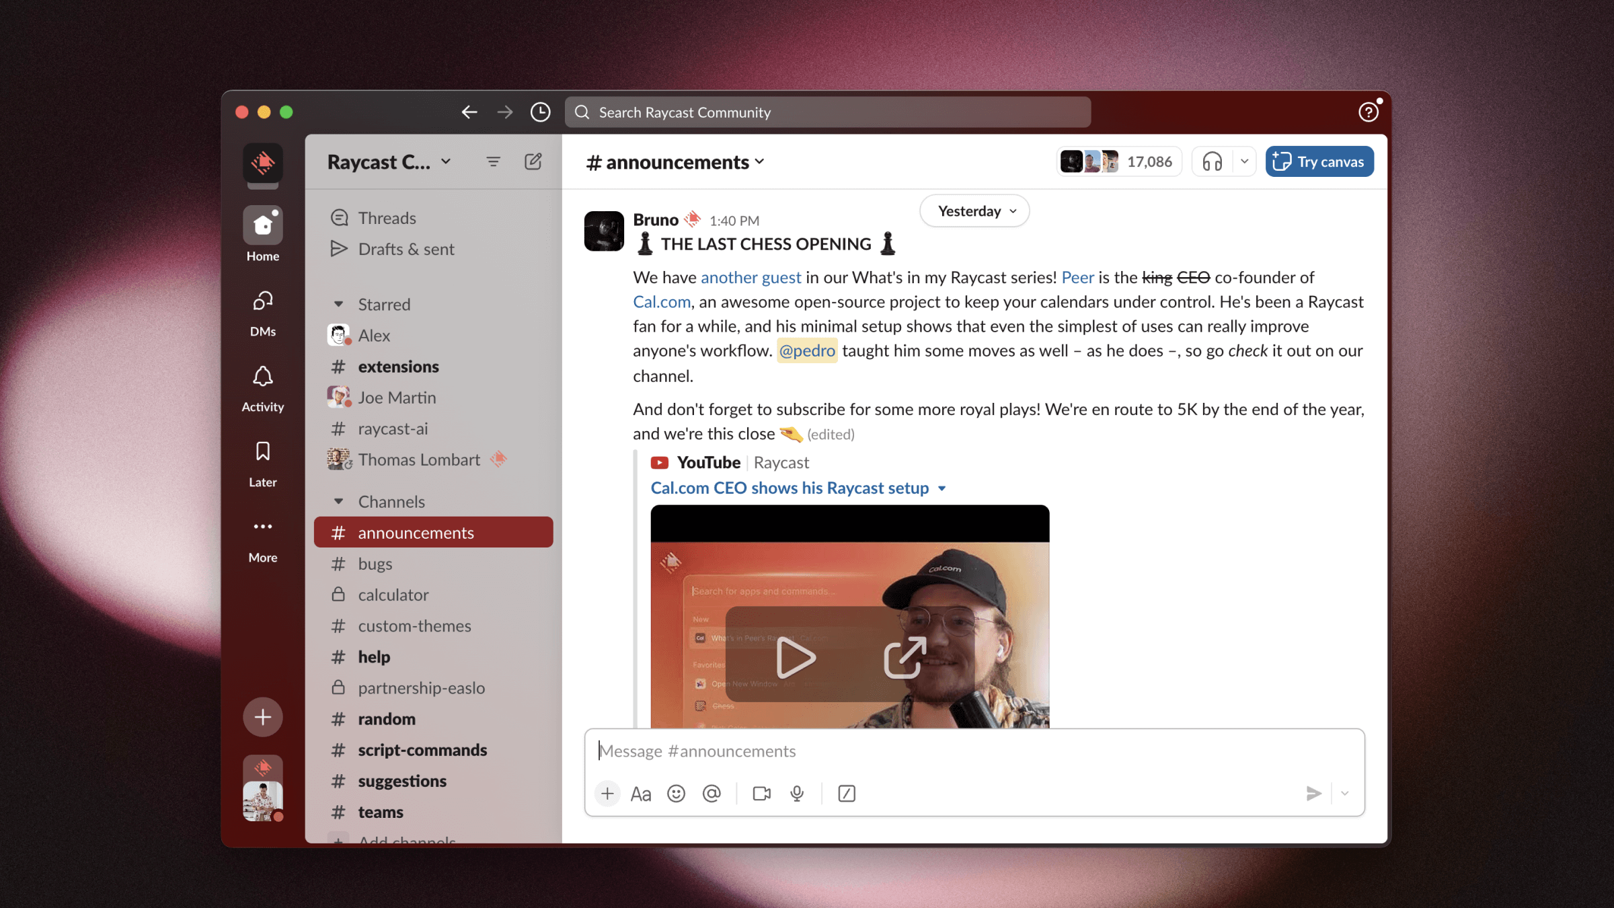
Task: Open the teams channel
Action: (433, 812)
